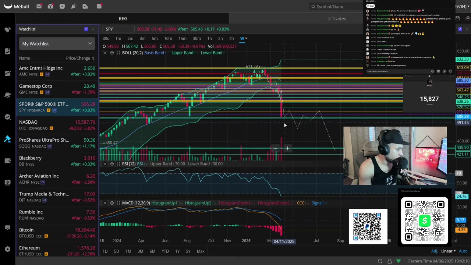Open the dollar sign icon in left sidebar

click(7, 182)
